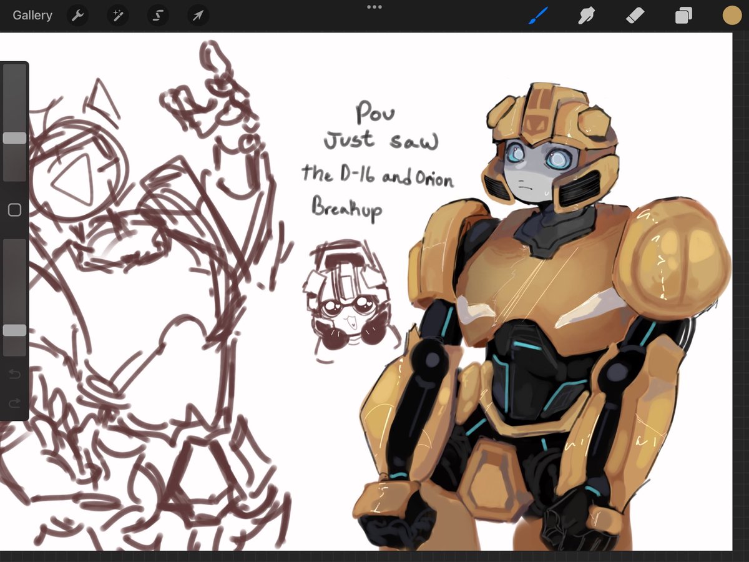Tap the three-dot multitasking indicator

(374, 7)
